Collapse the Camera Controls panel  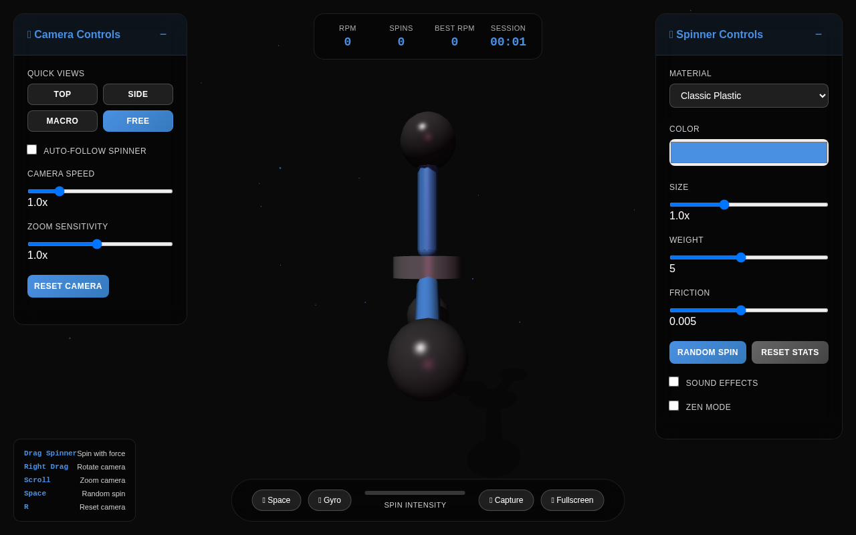[163, 33]
